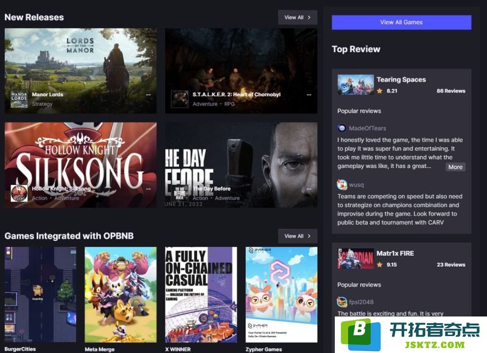Viewport: 487px width, 353px height.
Task: Open The Day Before title link
Action: tap(211, 189)
